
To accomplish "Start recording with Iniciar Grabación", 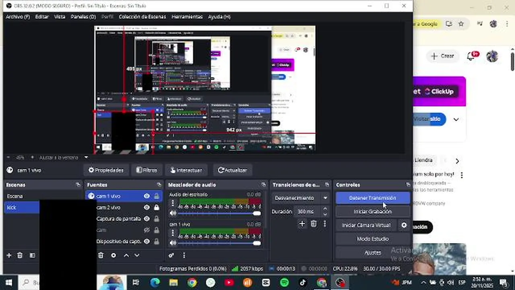I will (x=373, y=211).
